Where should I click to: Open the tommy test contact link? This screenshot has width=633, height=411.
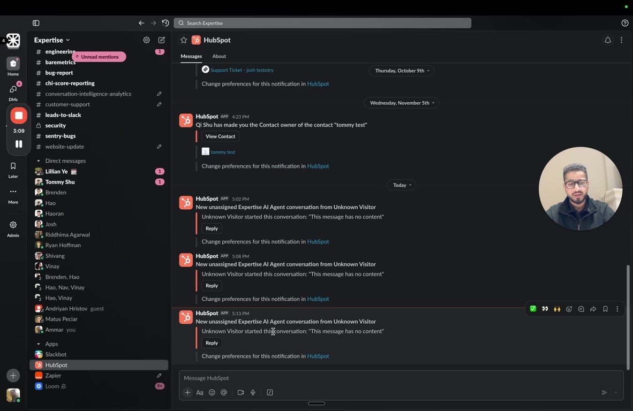pyautogui.click(x=223, y=152)
